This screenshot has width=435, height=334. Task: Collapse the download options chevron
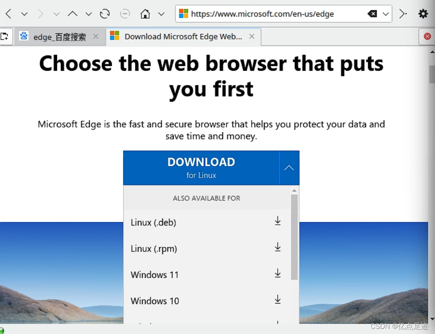(x=289, y=168)
